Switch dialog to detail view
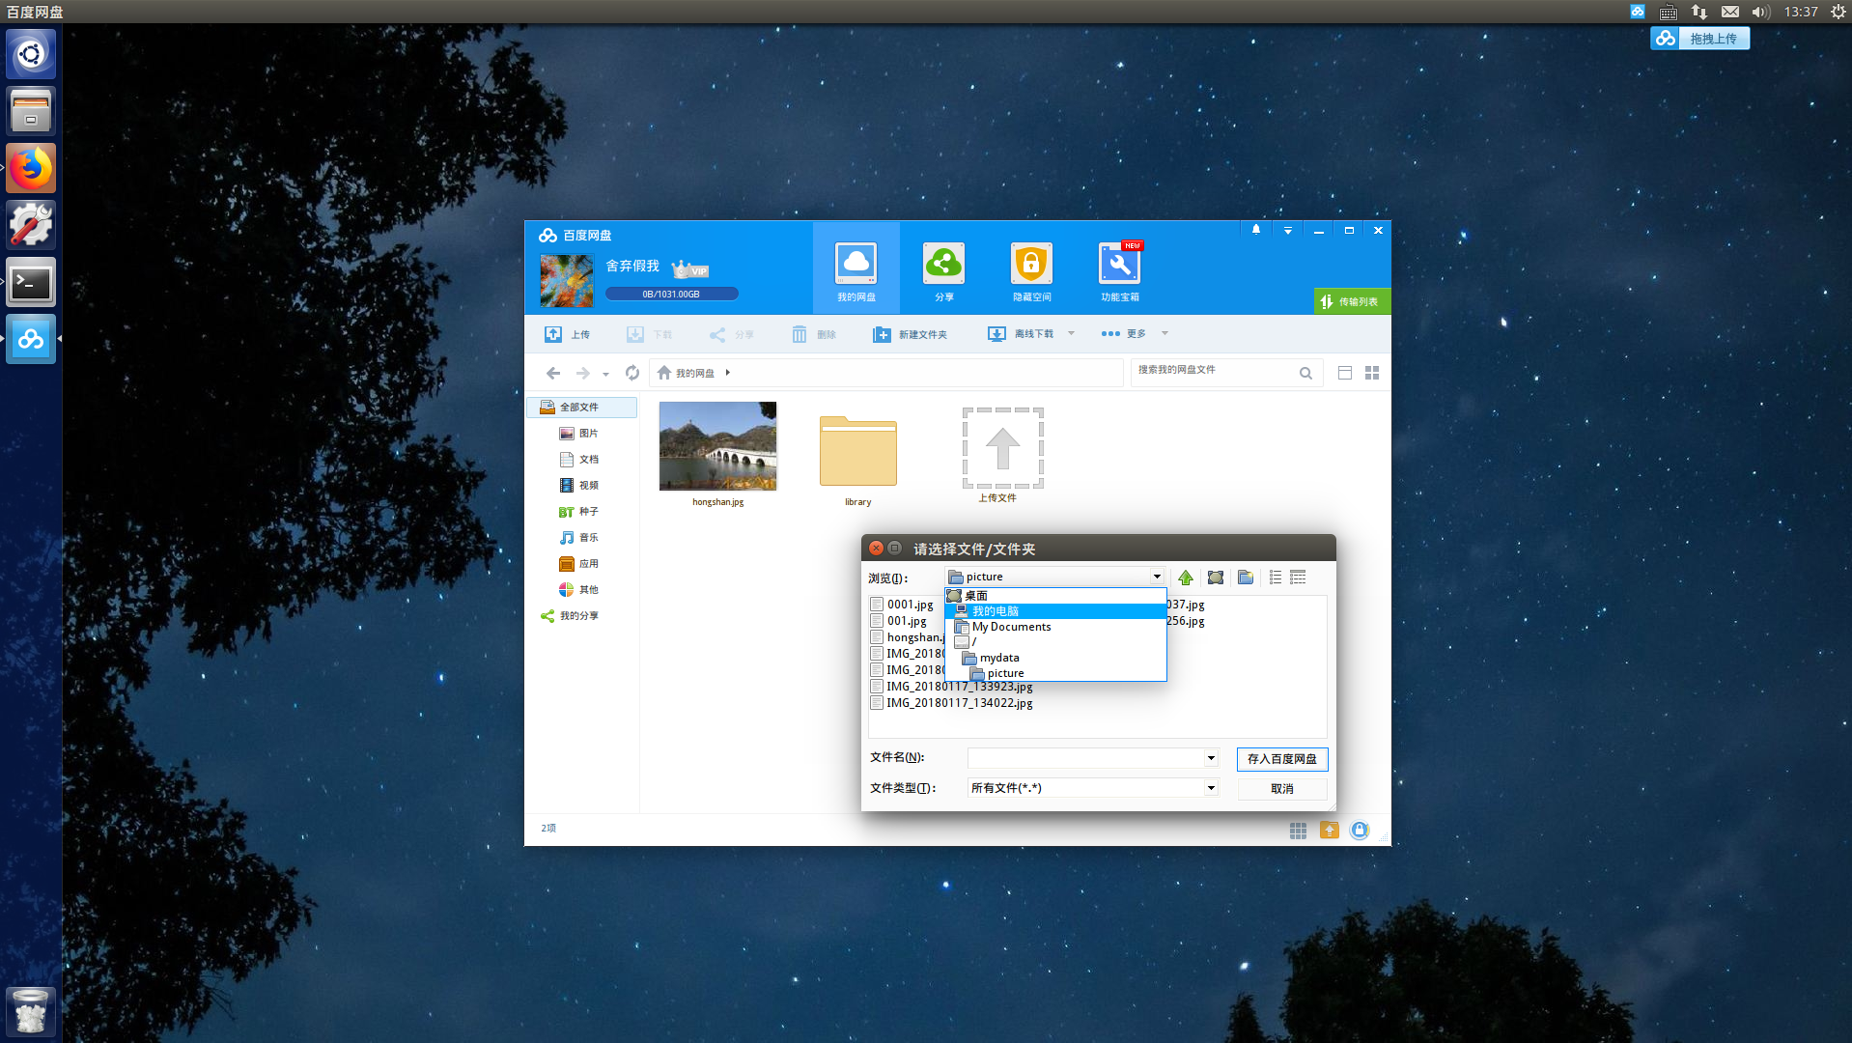Viewport: 1852px width, 1043px height. pyautogui.click(x=1298, y=578)
